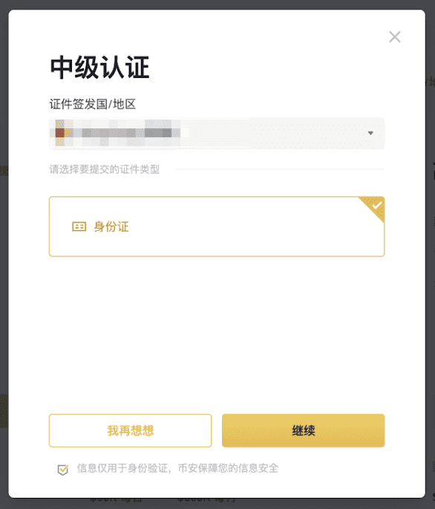Click the 我再想想 button
Image resolution: width=435 pixels, height=509 pixels.
pyautogui.click(x=130, y=430)
